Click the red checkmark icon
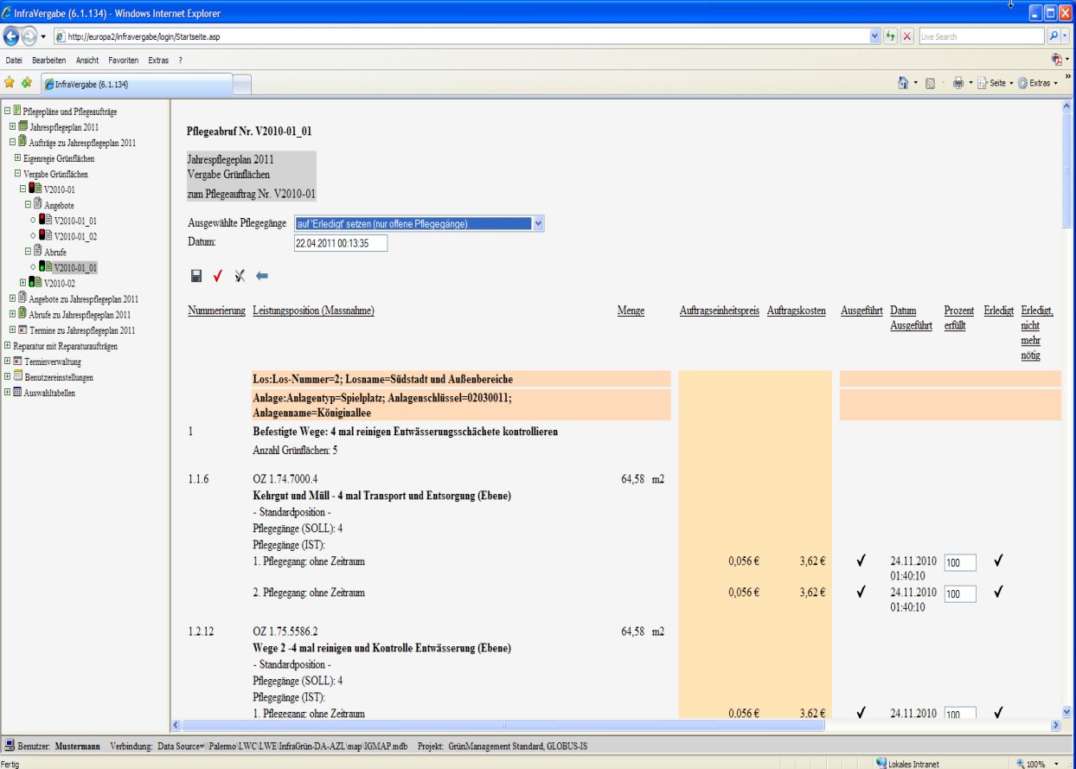Screen dimensions: 1076x769 (x=218, y=276)
